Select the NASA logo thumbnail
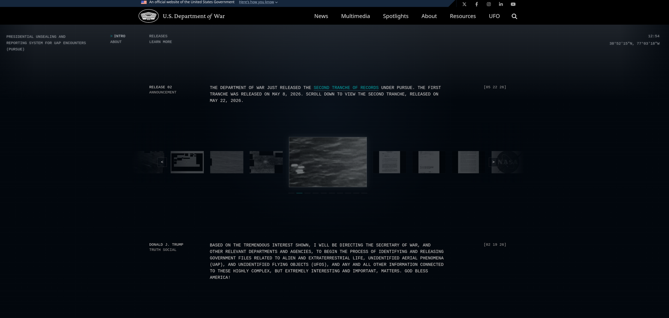 tap(508, 162)
